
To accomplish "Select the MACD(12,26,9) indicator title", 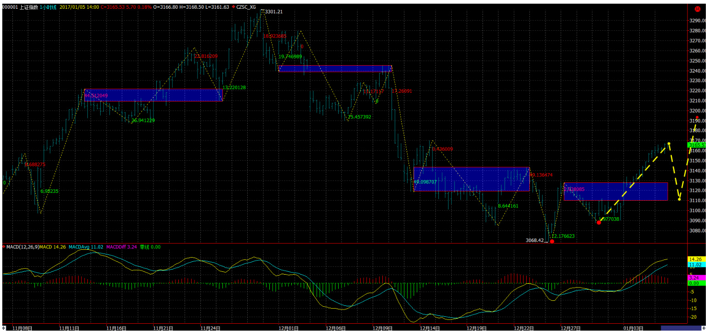I will click(x=23, y=247).
